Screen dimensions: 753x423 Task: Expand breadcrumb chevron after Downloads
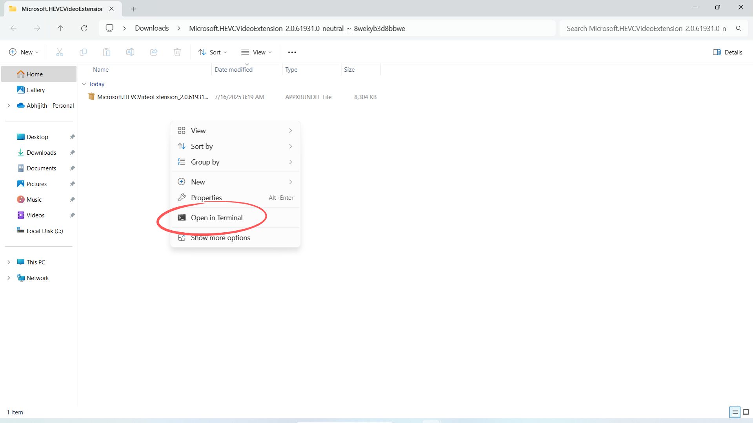(x=179, y=28)
